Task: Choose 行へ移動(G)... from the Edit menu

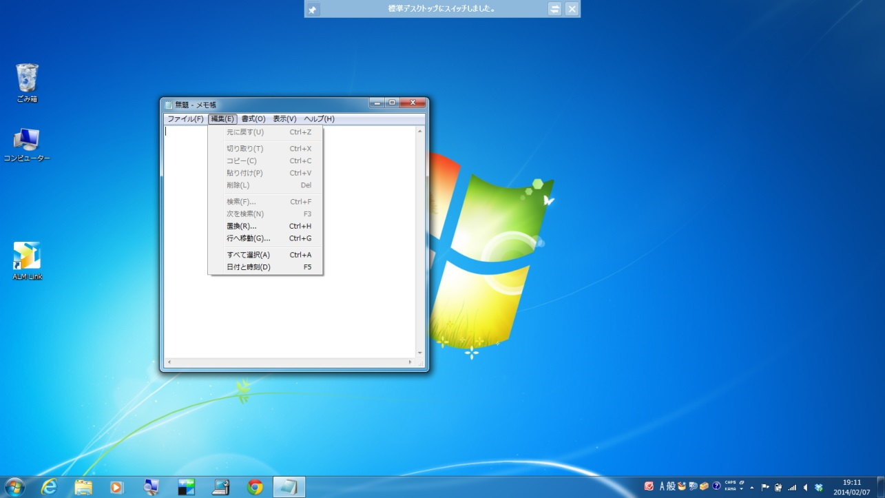Action: [266, 238]
